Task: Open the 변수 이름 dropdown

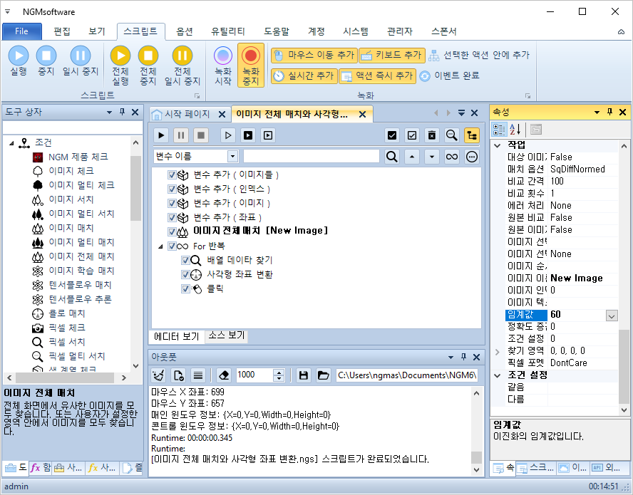Action: click(232, 157)
